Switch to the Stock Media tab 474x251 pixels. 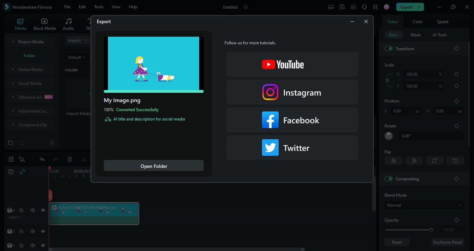(x=44, y=24)
